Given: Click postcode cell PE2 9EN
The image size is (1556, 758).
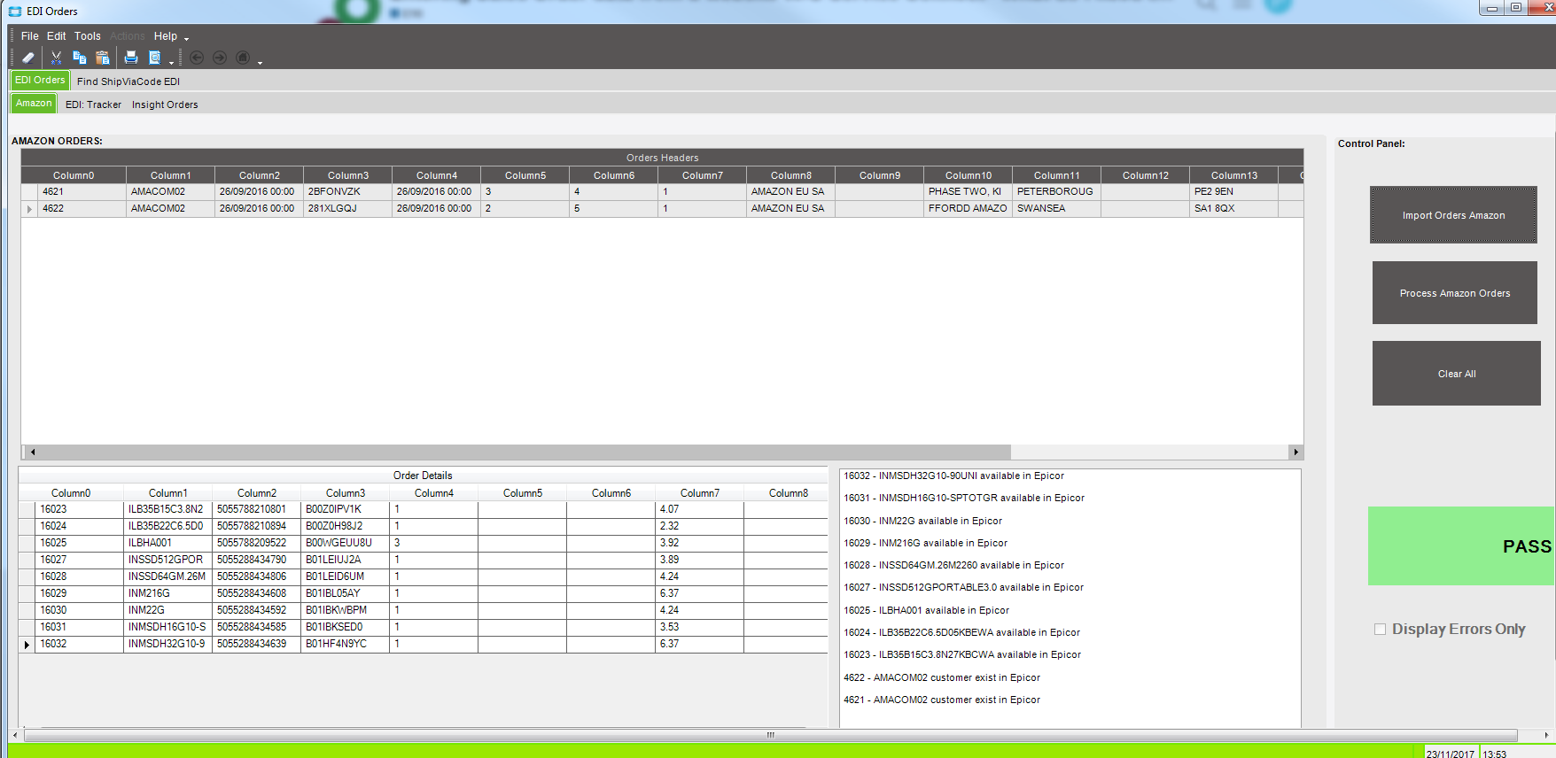Looking at the screenshot, I should (x=1234, y=192).
